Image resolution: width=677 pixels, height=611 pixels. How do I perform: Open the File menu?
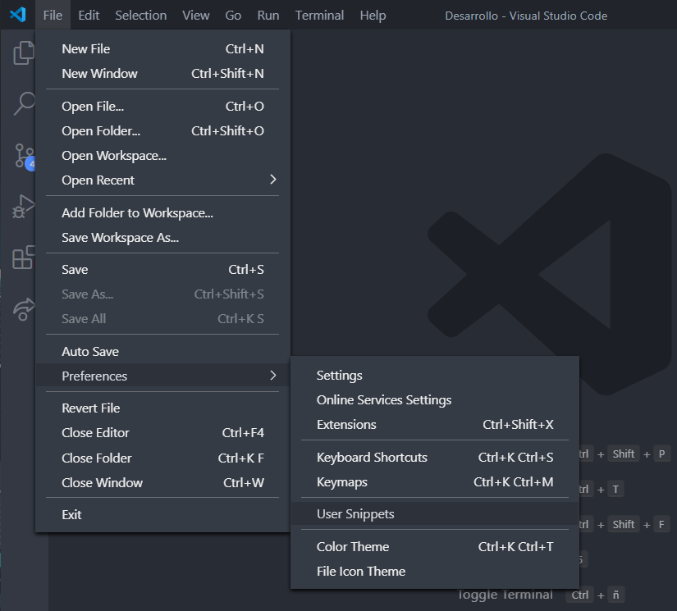point(53,15)
